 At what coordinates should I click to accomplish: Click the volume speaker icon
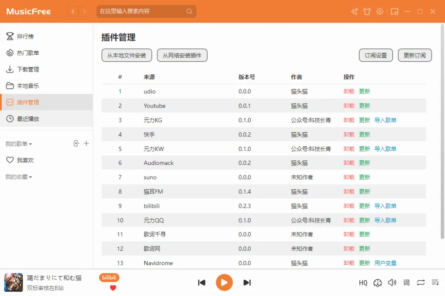(x=392, y=283)
